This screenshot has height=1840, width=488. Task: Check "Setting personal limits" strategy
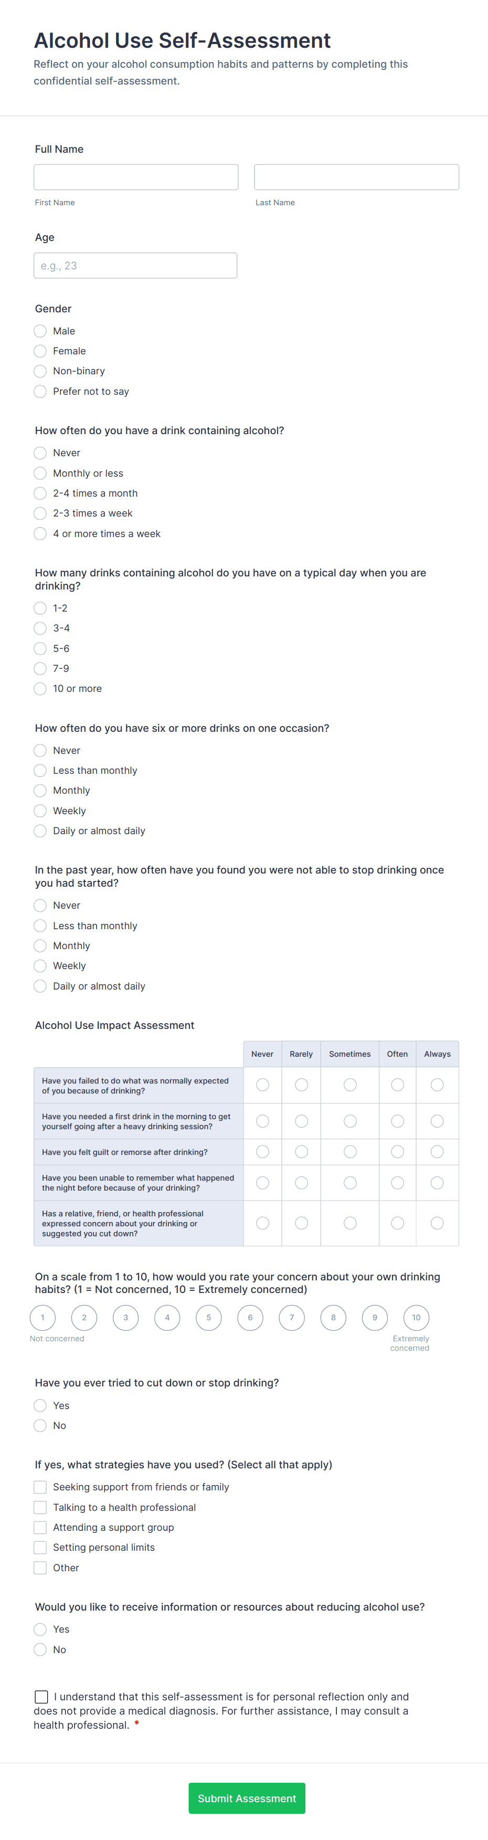click(40, 1547)
